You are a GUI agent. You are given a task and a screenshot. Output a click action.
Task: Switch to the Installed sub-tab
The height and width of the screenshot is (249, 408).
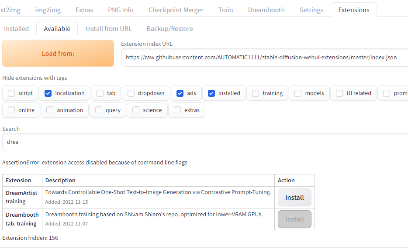coord(17,28)
